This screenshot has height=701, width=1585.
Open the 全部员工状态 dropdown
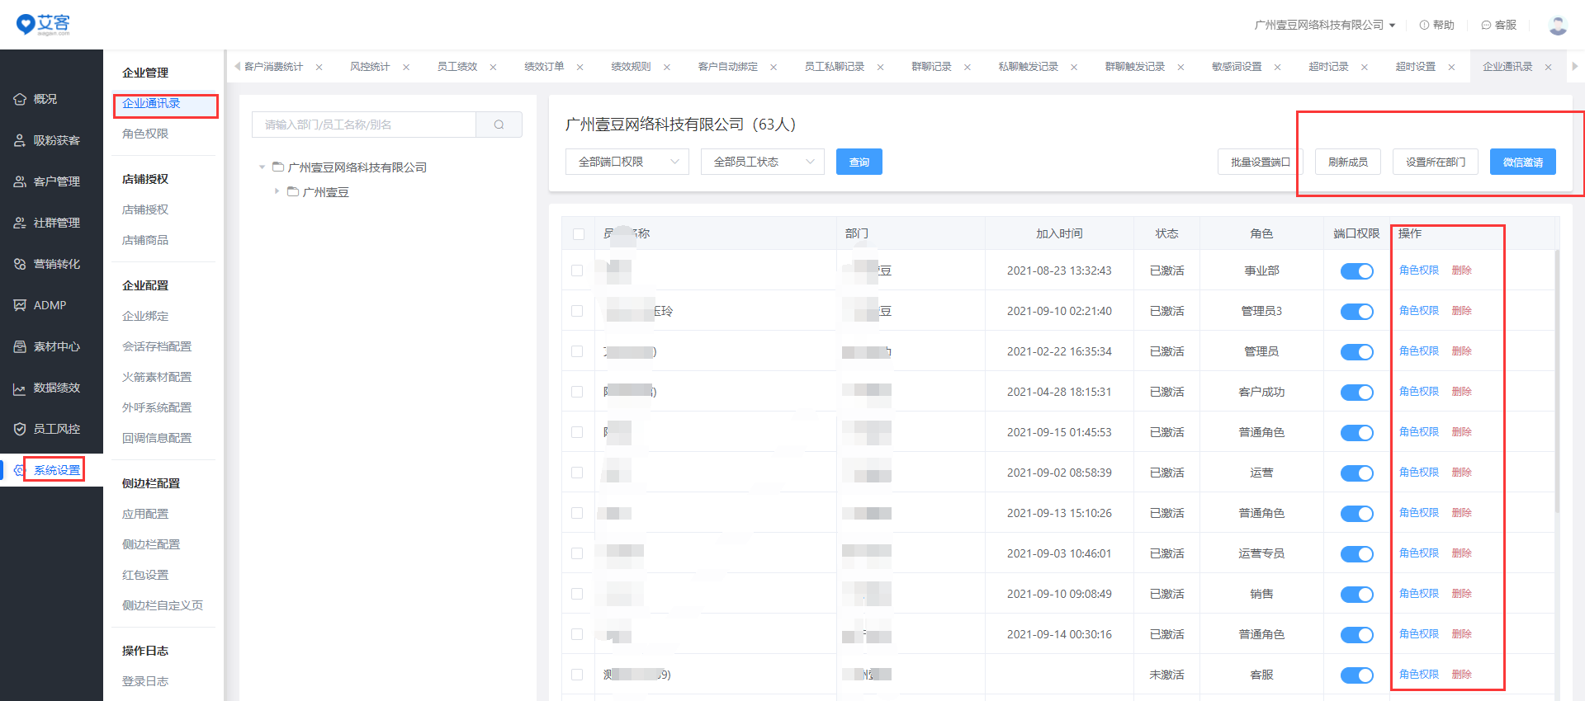(x=762, y=162)
